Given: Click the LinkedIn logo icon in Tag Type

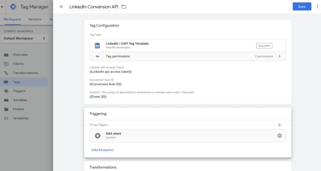Looking at the screenshot, I should tap(97, 45).
